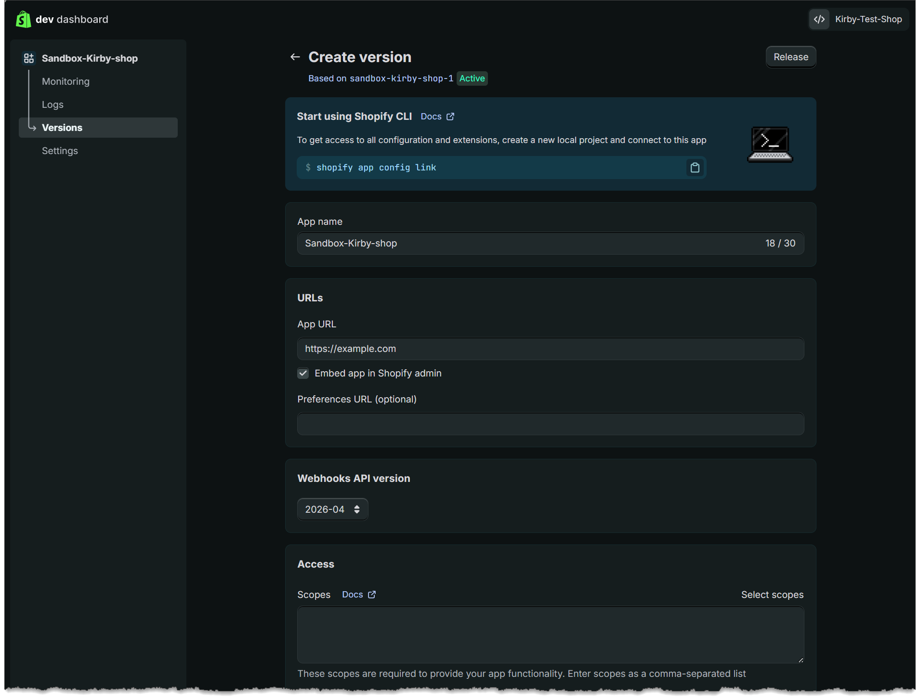Viewport: 920px width, 700px height.
Task: Click the Create version heading
Action: click(360, 57)
